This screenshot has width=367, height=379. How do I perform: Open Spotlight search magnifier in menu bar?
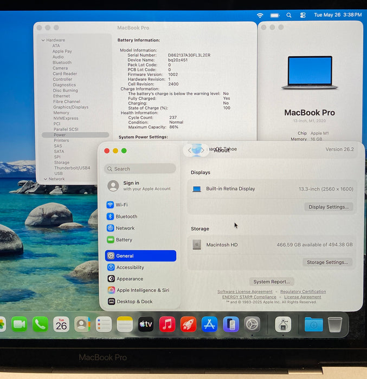[289, 15]
